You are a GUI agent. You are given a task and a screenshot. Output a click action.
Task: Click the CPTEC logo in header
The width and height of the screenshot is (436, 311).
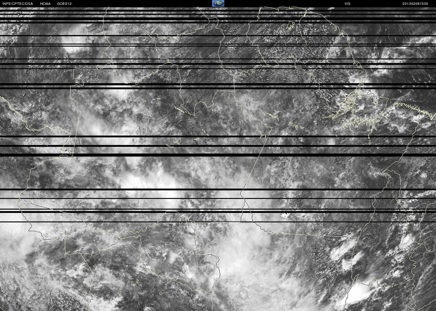(x=218, y=3)
